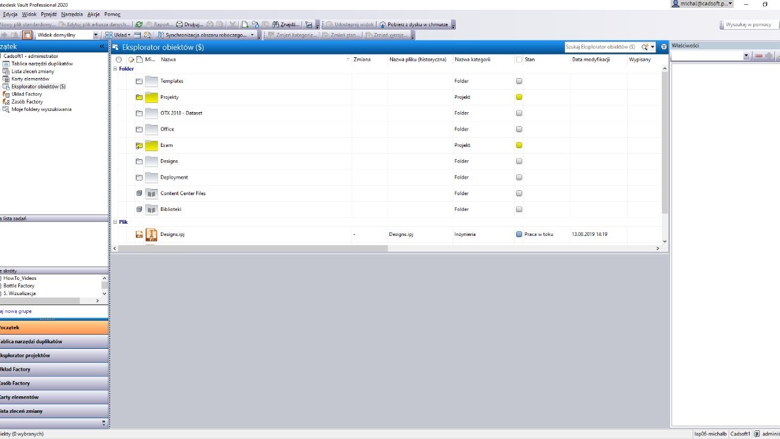This screenshot has height=439, width=780.
Task: Click Karty elementów navigation button
Action: tap(54, 397)
